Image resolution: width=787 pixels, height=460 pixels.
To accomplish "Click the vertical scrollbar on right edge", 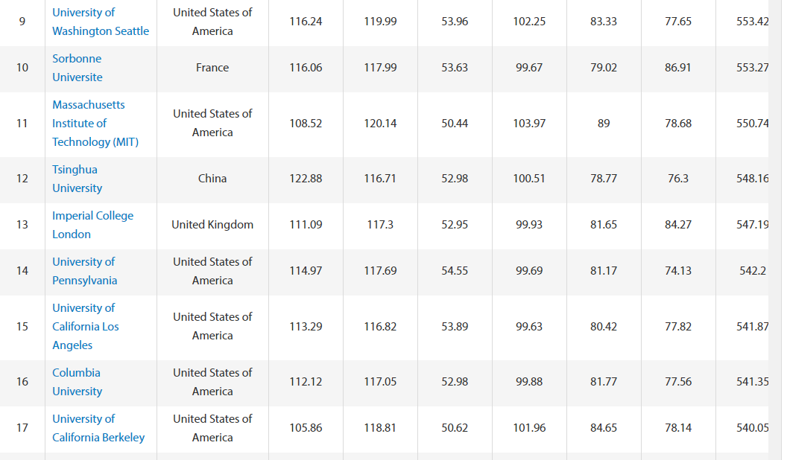I will pyautogui.click(x=775, y=230).
